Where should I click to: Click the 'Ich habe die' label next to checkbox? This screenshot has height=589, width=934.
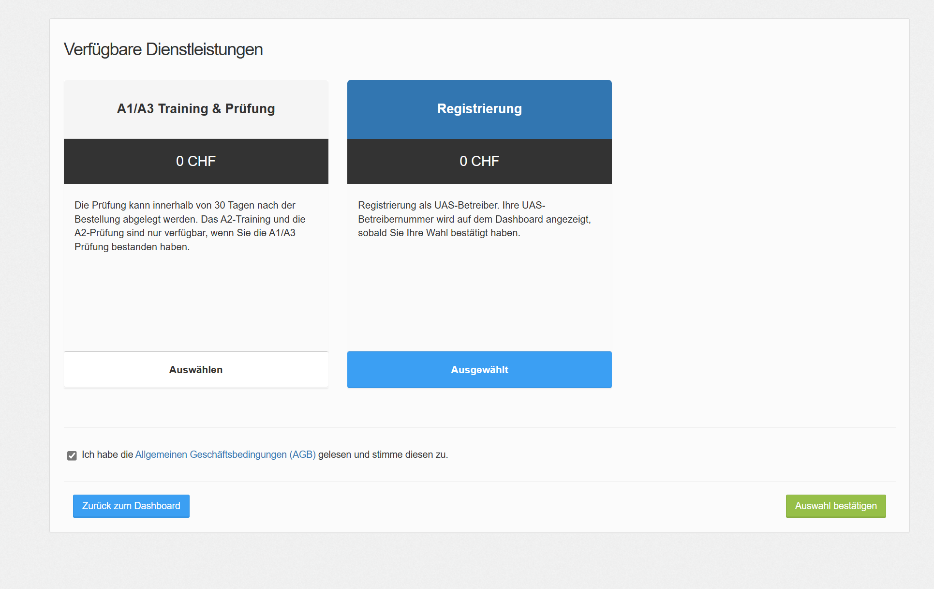pos(107,454)
